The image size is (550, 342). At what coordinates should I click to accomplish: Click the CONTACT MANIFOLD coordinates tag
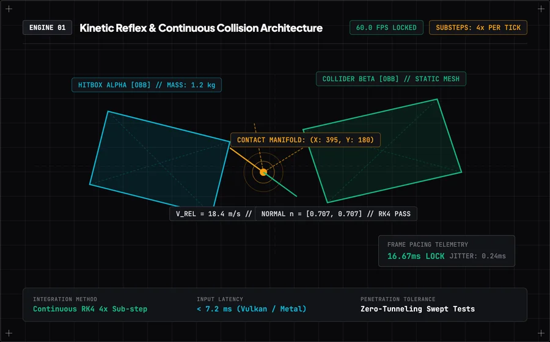click(306, 140)
